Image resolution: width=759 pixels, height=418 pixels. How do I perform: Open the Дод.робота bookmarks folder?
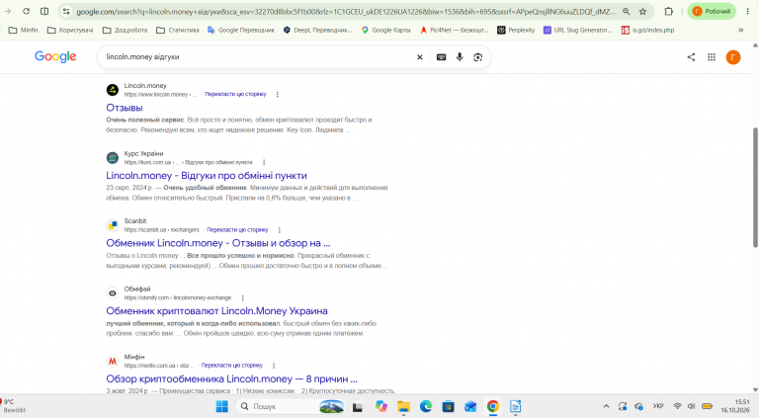(125, 30)
